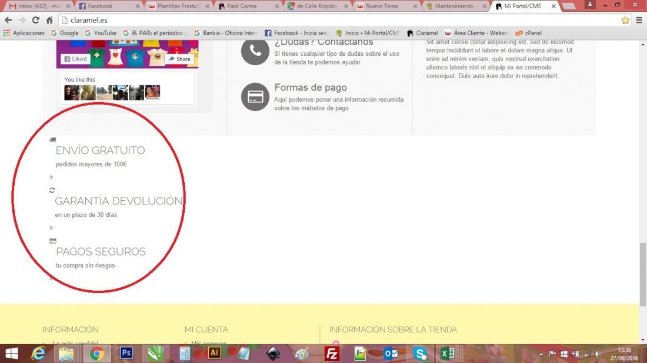
Task: Switch to the Nuevo Tema tab
Action: (x=386, y=6)
